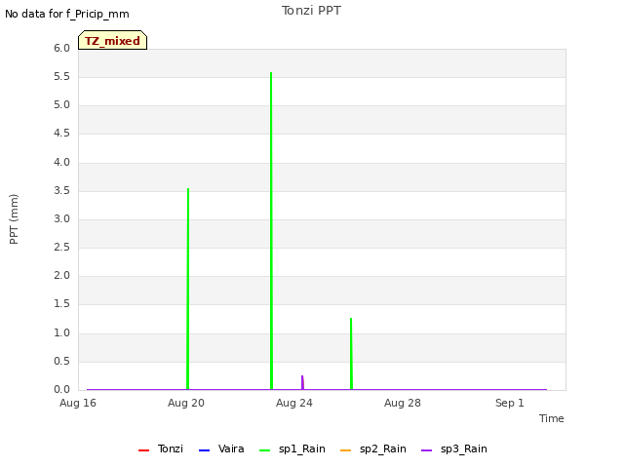Click the 5.5 y-axis tick label

point(61,76)
